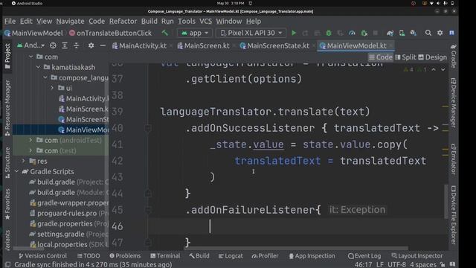
Task: Open the Refactor menu
Action: tap(123, 22)
